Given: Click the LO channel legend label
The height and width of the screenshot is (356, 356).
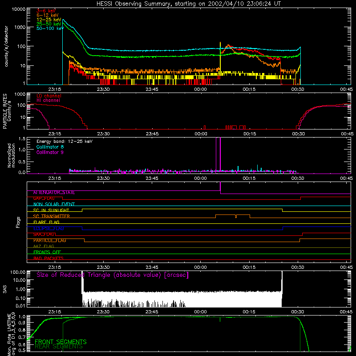Looking at the screenshot, I should coord(49,96).
